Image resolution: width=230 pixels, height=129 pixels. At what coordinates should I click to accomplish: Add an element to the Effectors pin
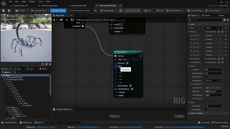127,63
